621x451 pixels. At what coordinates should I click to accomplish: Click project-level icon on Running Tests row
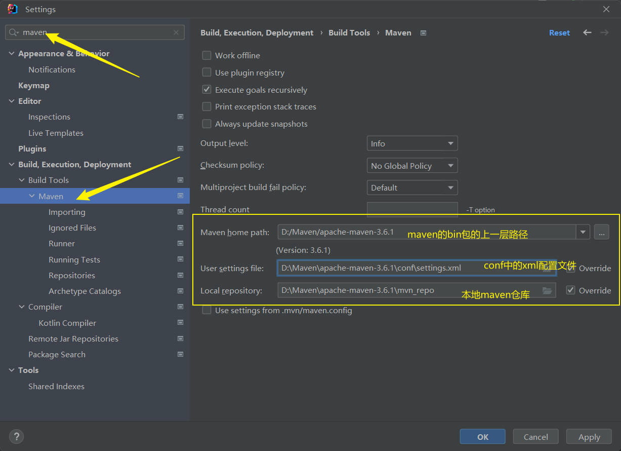pyautogui.click(x=180, y=259)
